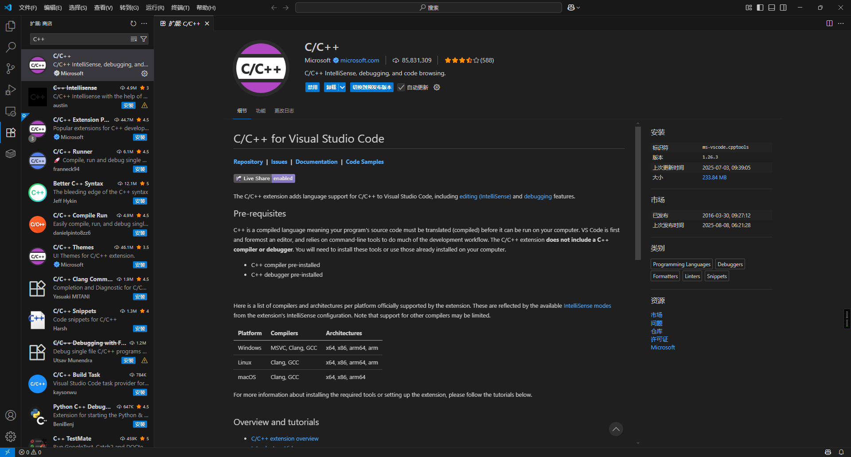Open the Run and Debug view

pyautogui.click(x=11, y=90)
